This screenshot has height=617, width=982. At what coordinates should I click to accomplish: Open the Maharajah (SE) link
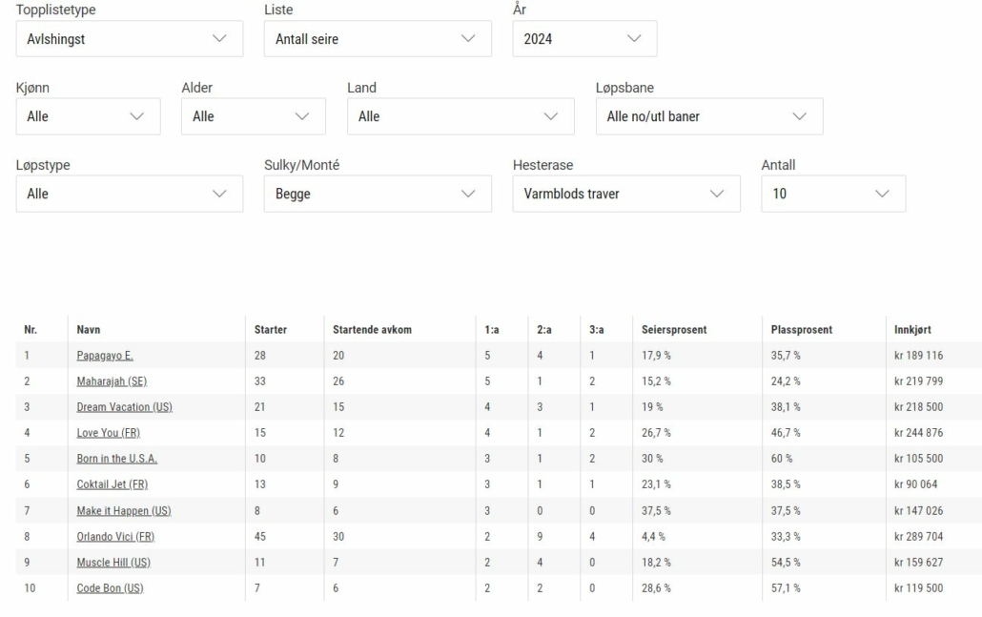112,381
